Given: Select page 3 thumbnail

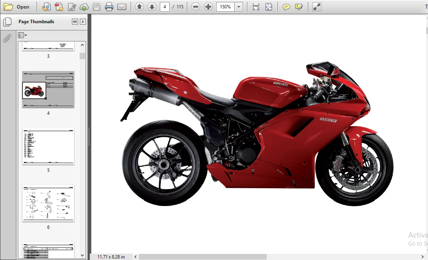Looking at the screenshot, I should 48,46.
